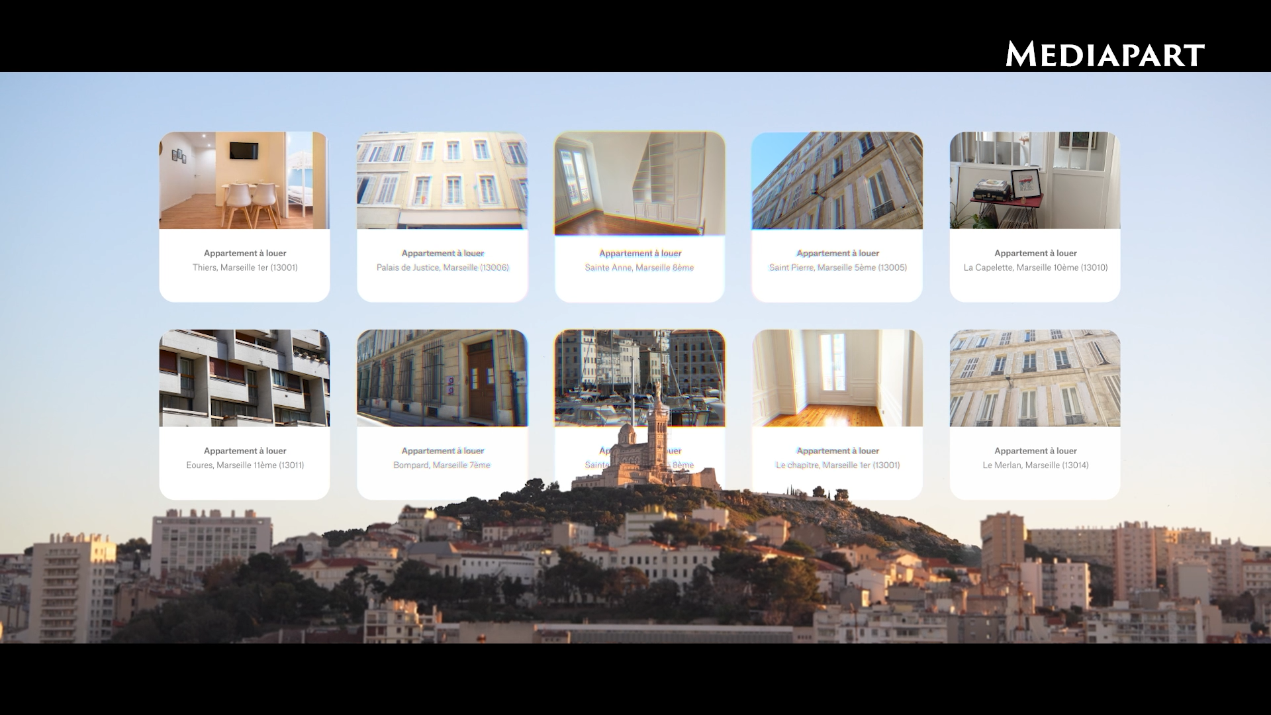Image resolution: width=1271 pixels, height=715 pixels.
Task: Open the Eoures concrete balconies photo
Action: (x=244, y=377)
